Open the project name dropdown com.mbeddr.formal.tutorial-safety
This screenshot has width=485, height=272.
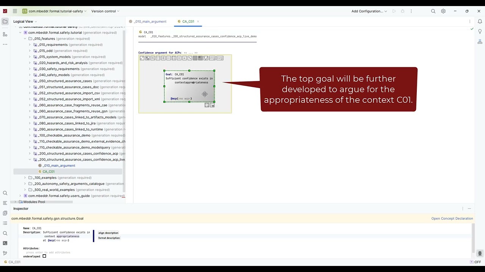(54, 11)
